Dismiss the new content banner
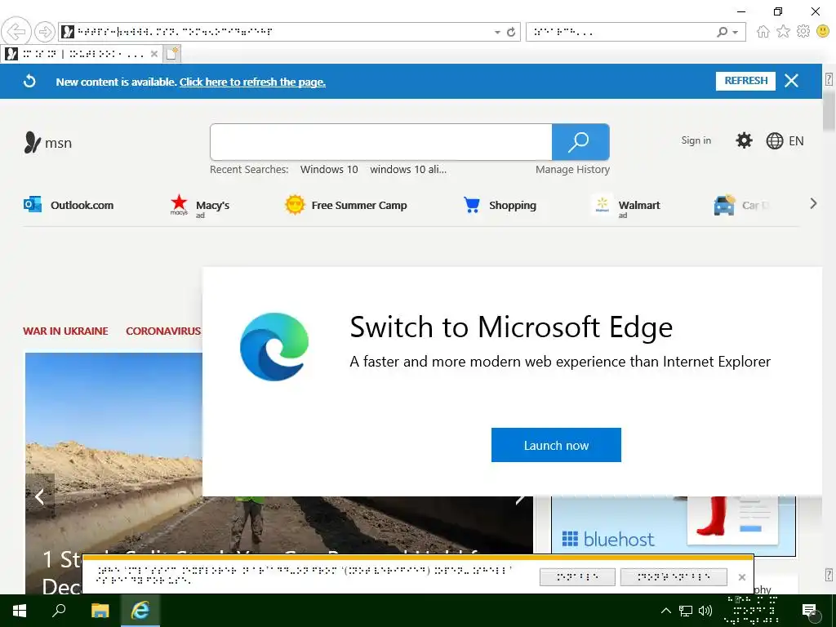The width and height of the screenshot is (836, 627). (791, 81)
